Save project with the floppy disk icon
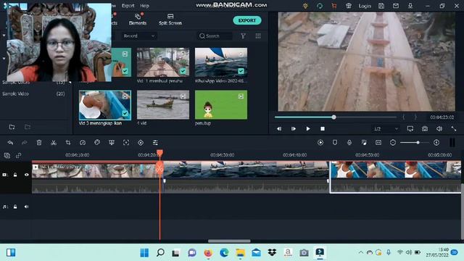Image resolution: width=464 pixels, height=261 pixels. coord(381,6)
